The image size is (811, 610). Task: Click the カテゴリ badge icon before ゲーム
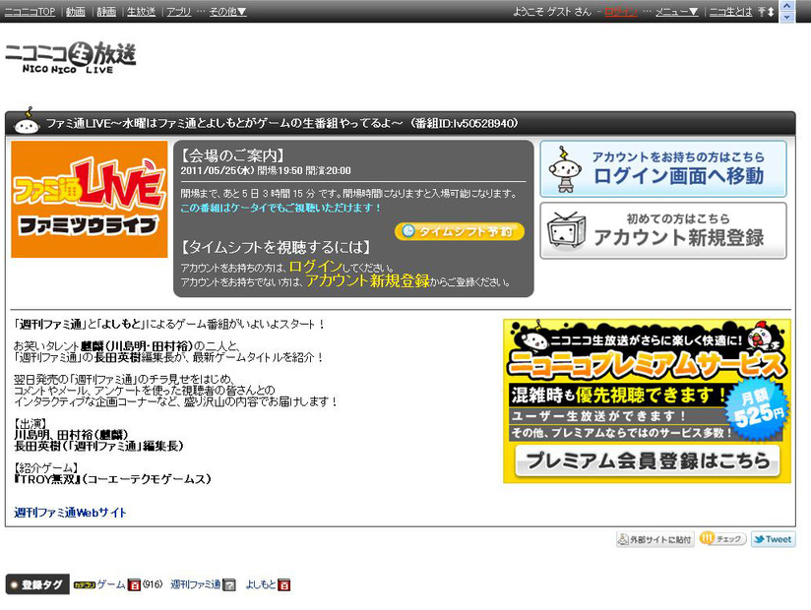pos(85,585)
